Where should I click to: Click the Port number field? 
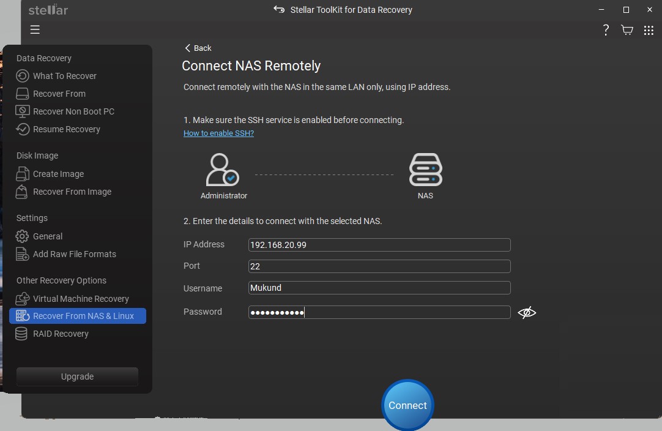(x=379, y=266)
